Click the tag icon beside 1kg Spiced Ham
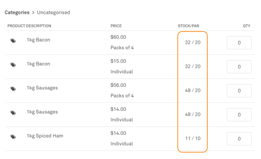Image resolution: width=261 pixels, height=159 pixels. 13,137
